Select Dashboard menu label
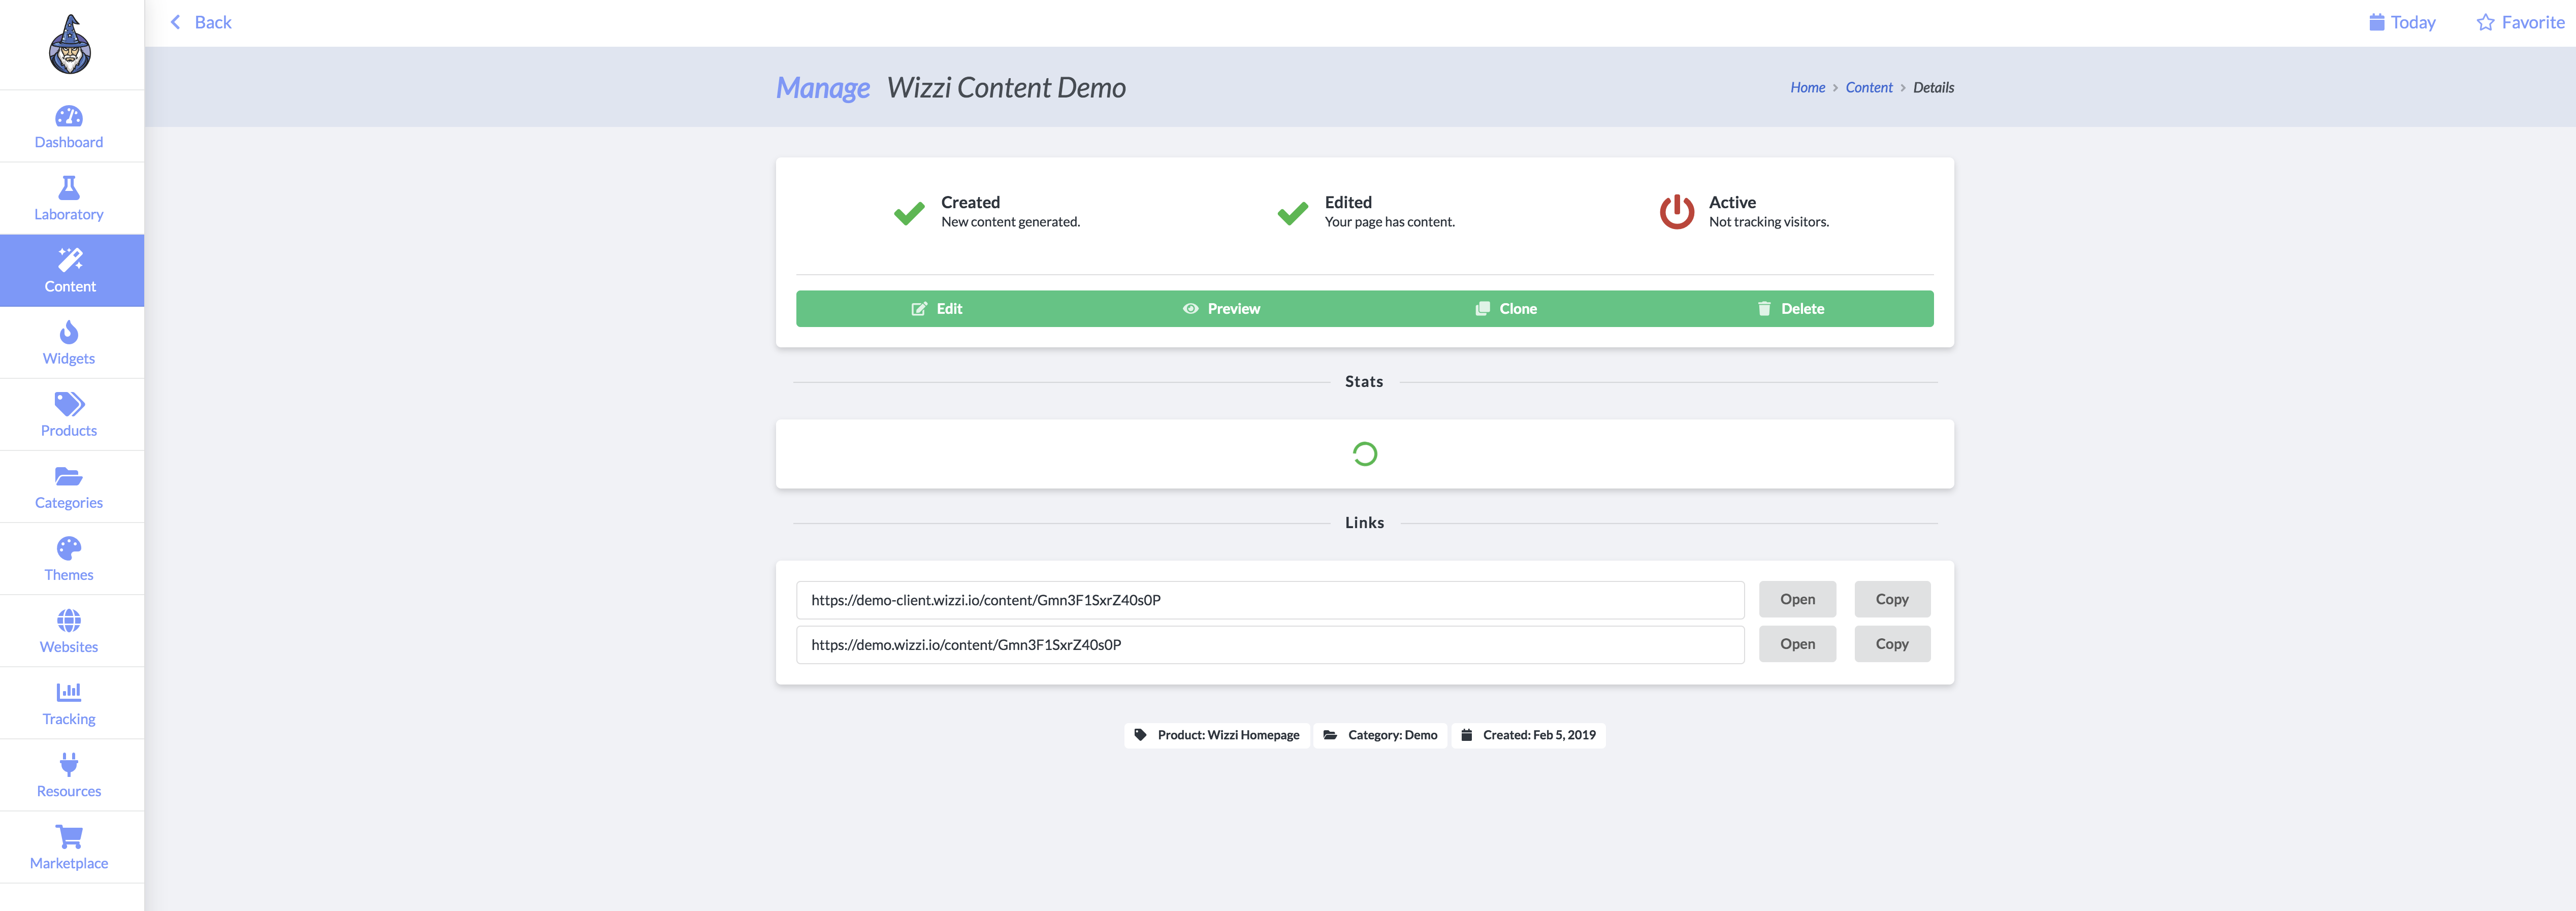Screen dimensions: 2576x911 point(69,143)
